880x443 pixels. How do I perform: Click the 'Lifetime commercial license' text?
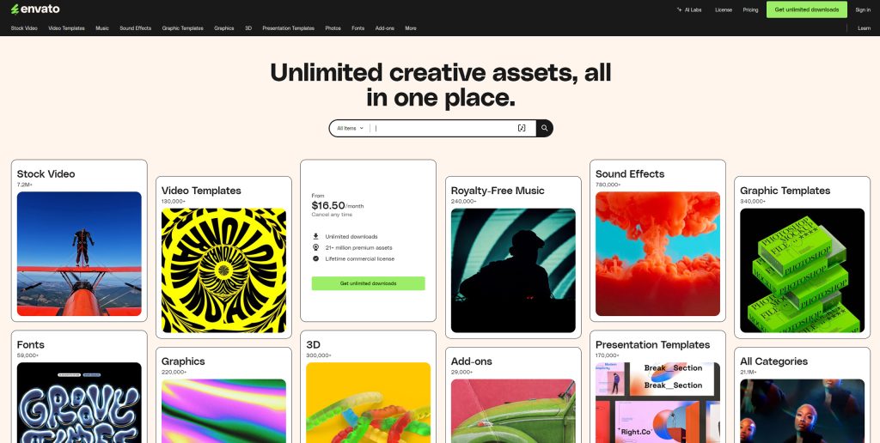coord(360,259)
